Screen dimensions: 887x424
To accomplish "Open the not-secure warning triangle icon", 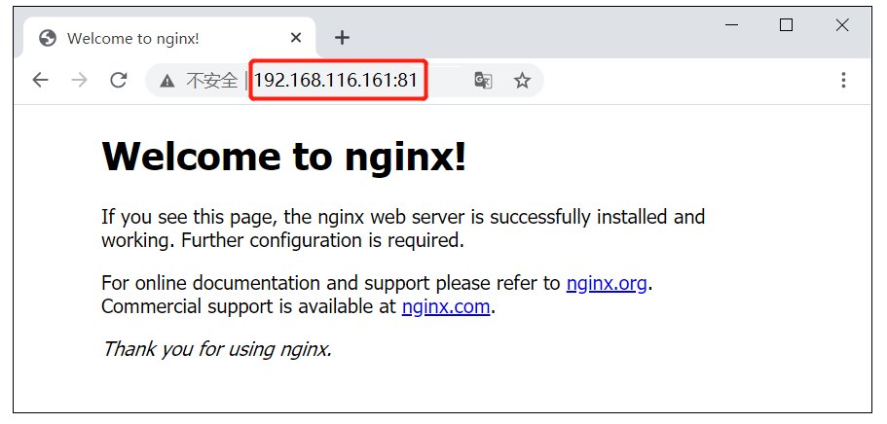I will [166, 81].
